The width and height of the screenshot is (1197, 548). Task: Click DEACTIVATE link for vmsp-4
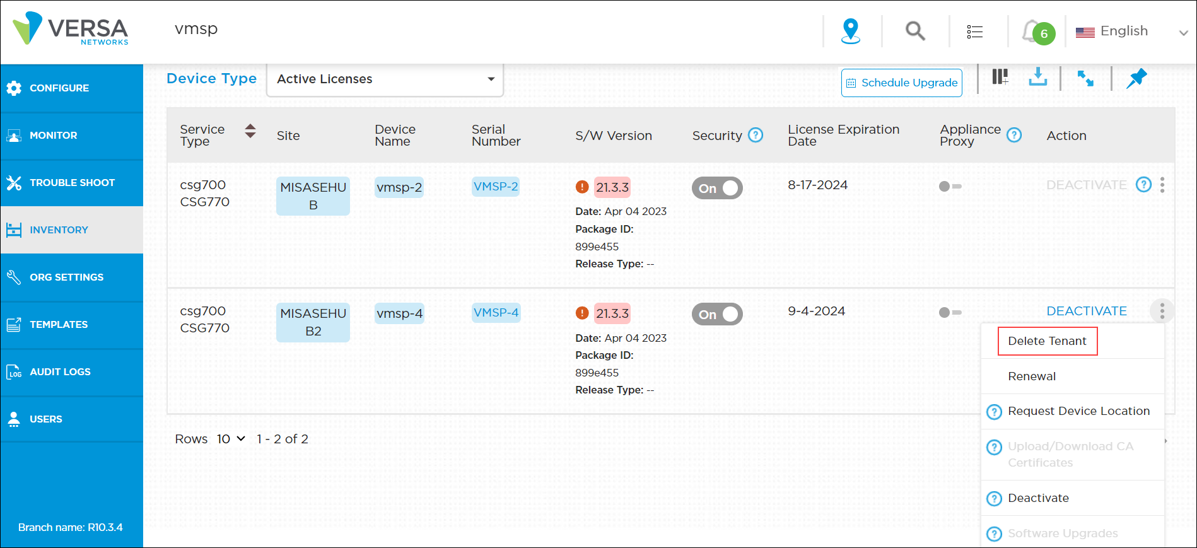pyautogui.click(x=1086, y=311)
